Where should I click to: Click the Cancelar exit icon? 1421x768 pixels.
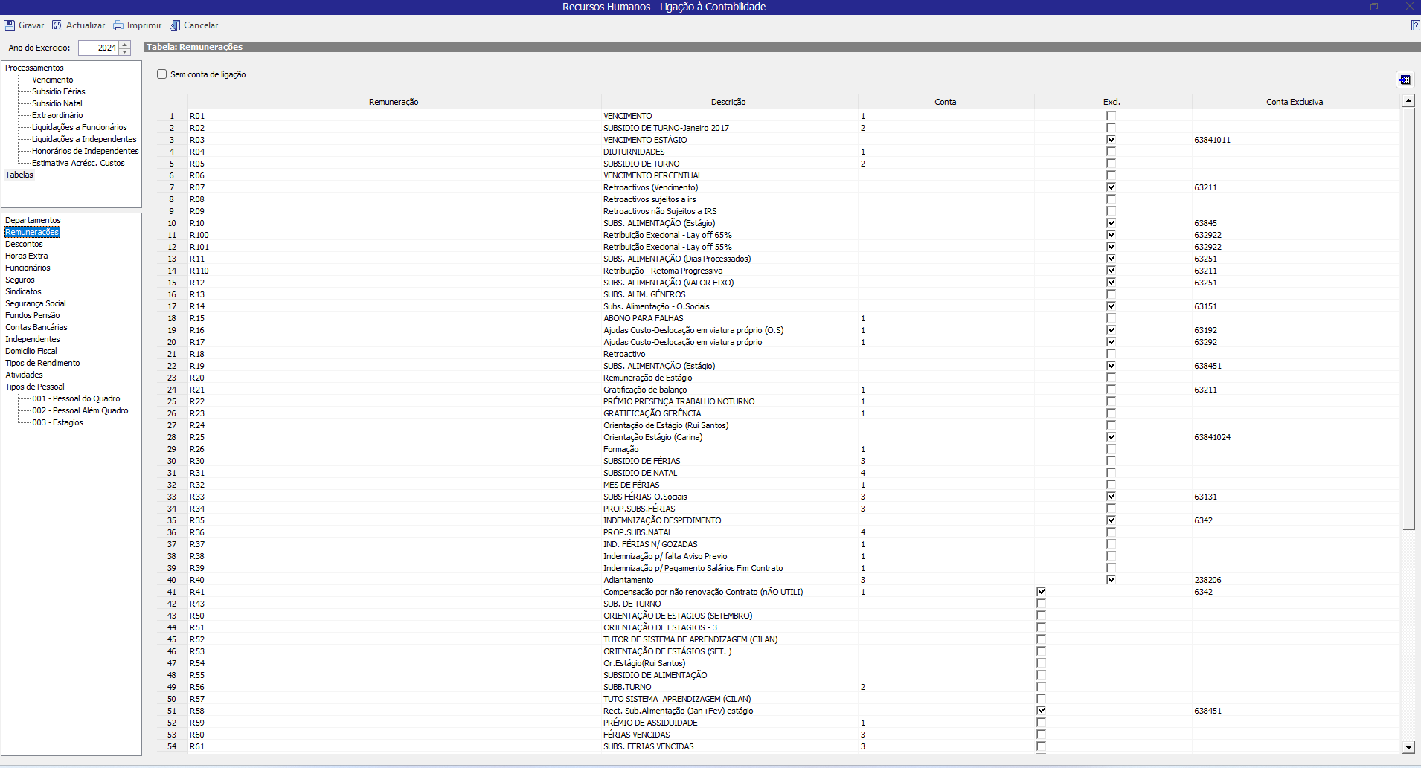(x=175, y=25)
